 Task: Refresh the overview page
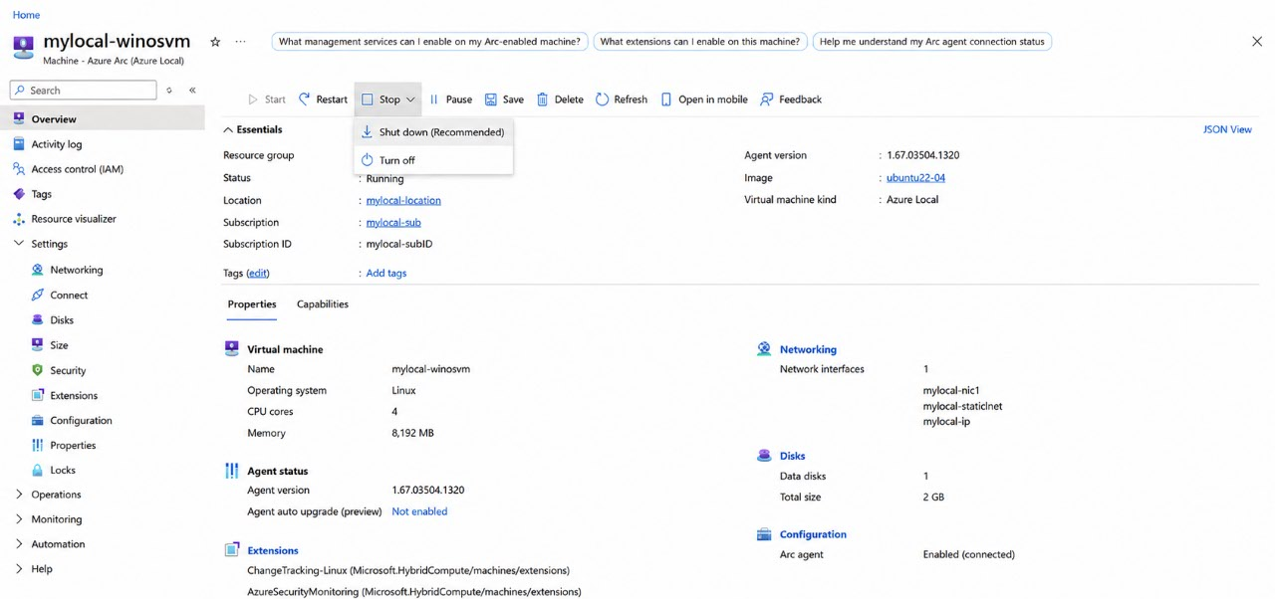(x=622, y=100)
